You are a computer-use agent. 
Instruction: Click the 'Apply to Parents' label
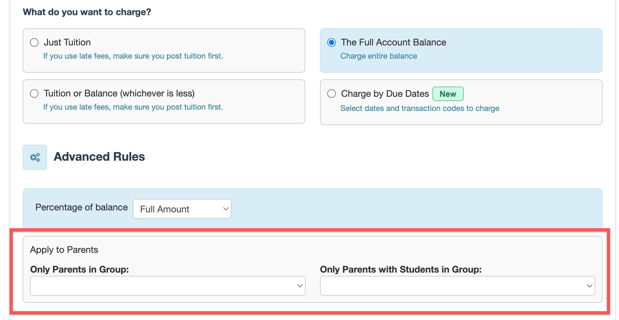64,250
